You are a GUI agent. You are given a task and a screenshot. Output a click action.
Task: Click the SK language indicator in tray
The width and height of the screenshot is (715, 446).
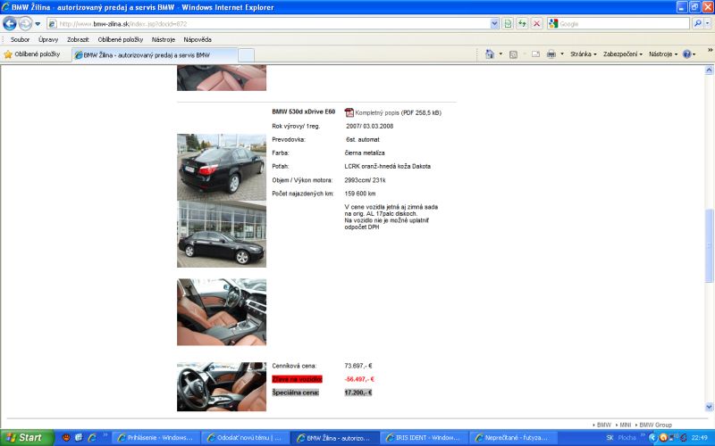[610, 438]
